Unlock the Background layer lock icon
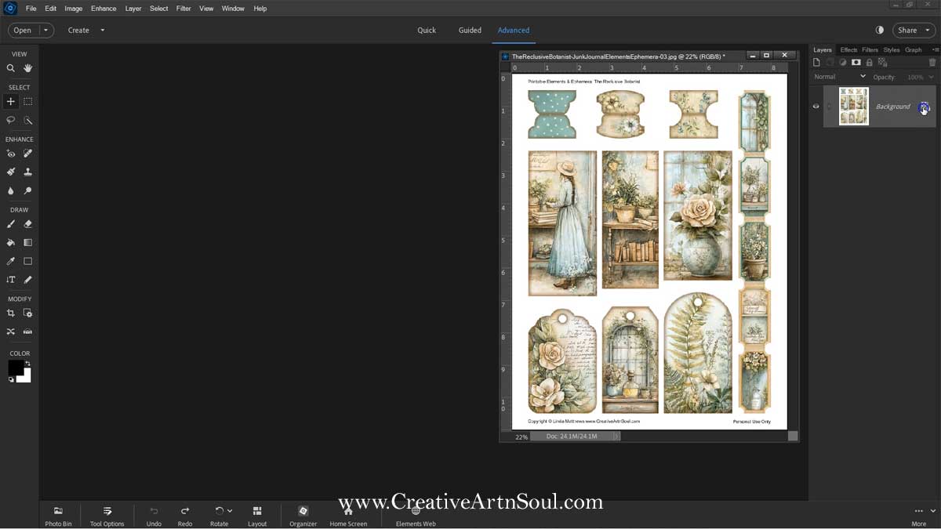 [x=924, y=107]
